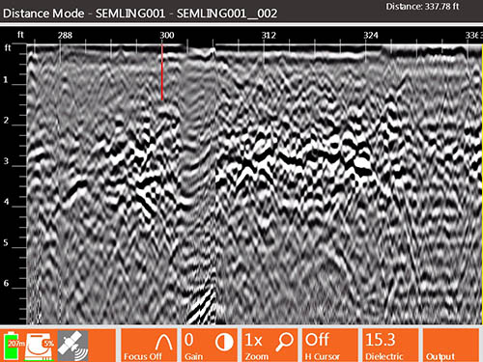
Task: Open the antenna storage icon showing 5%
Action: (40, 347)
